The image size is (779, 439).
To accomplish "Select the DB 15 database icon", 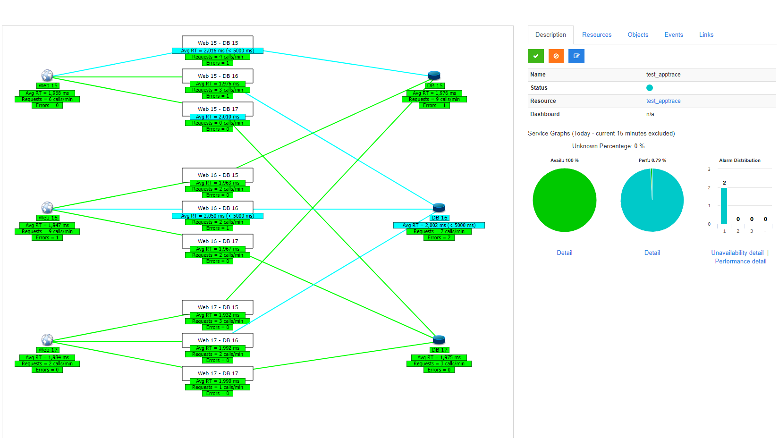I will pyautogui.click(x=434, y=76).
